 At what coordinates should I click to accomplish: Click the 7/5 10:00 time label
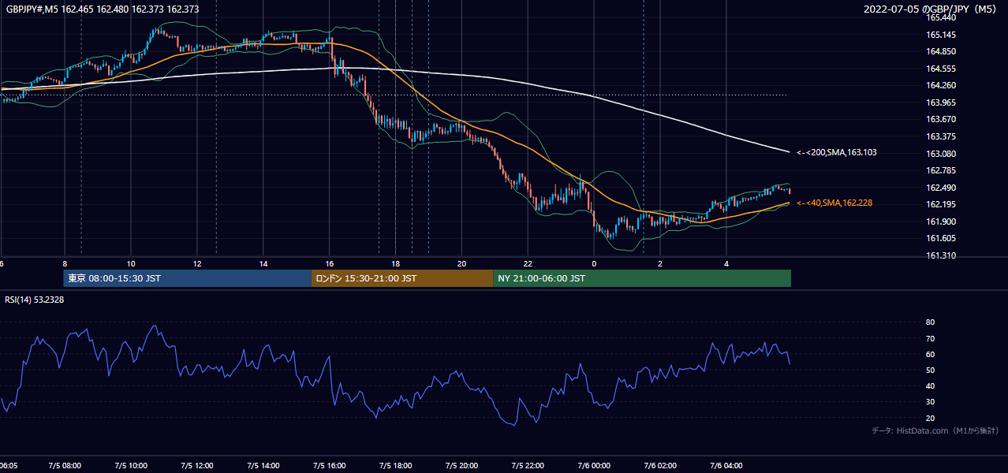[131, 466]
